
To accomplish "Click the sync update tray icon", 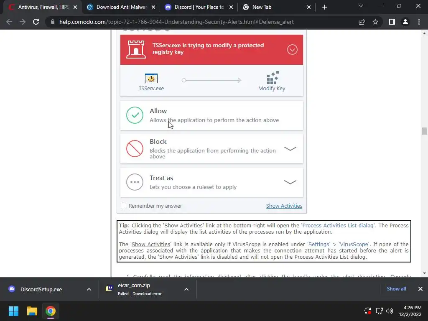I will click(367, 311).
